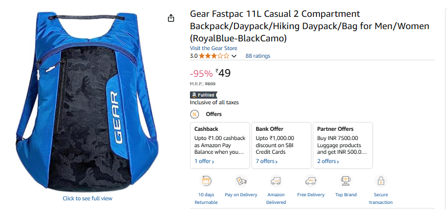
Task: Click the share icon beside product image
Action: 171,18
